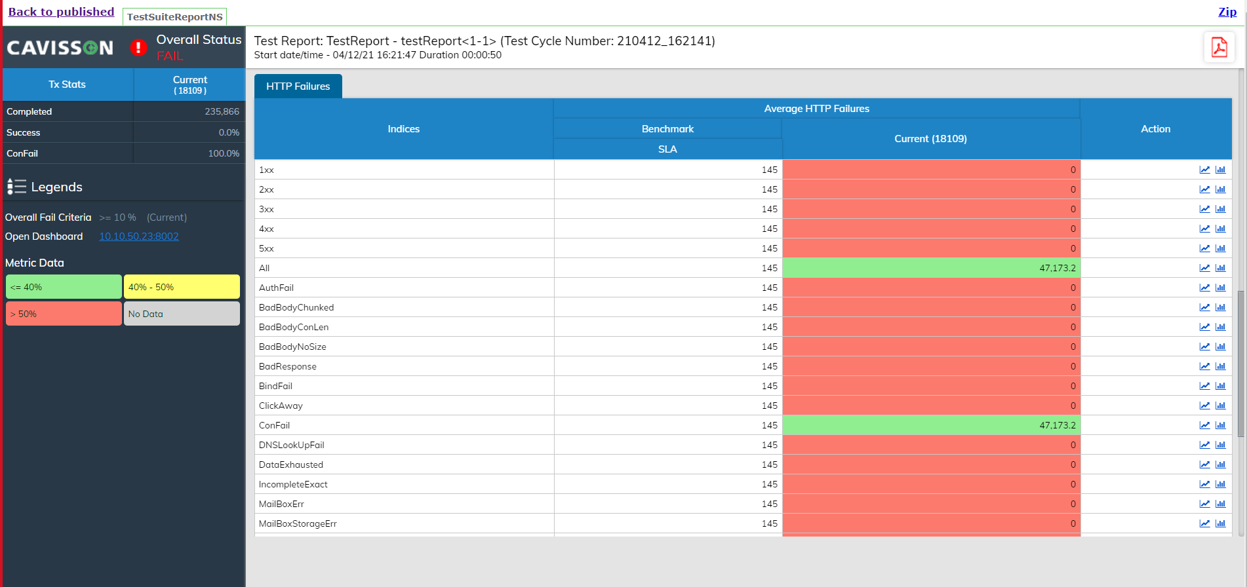Open line chart for 3xx row
This screenshot has width=1247, height=587.
pyautogui.click(x=1204, y=209)
